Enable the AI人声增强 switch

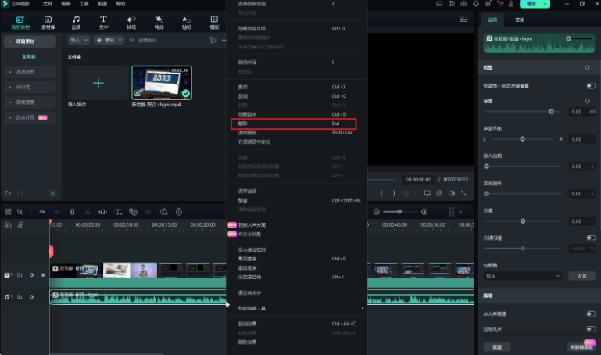tap(591, 314)
